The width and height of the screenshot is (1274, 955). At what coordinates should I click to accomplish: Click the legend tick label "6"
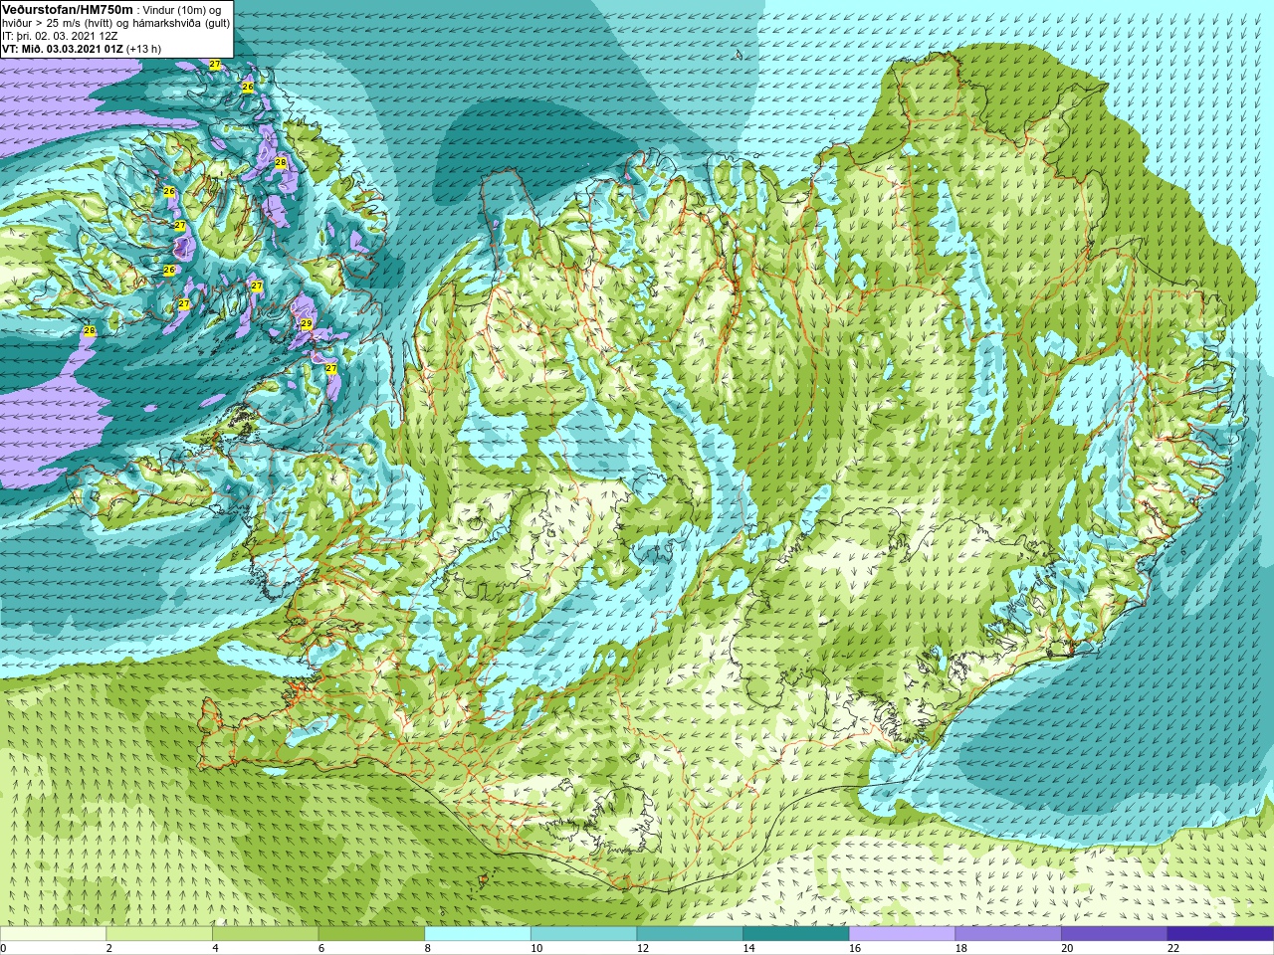320,949
